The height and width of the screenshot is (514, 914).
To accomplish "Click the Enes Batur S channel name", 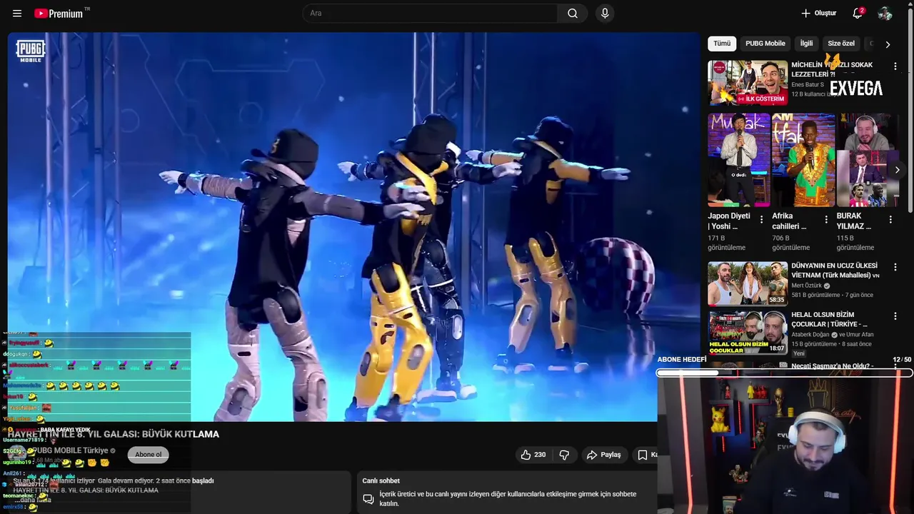I will pyautogui.click(x=807, y=84).
